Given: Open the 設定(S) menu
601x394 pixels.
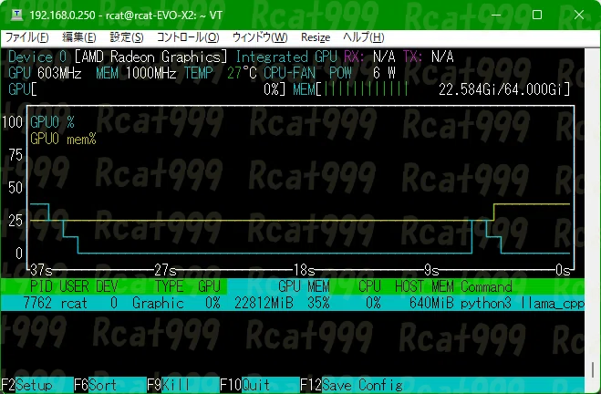Looking at the screenshot, I should (127, 37).
